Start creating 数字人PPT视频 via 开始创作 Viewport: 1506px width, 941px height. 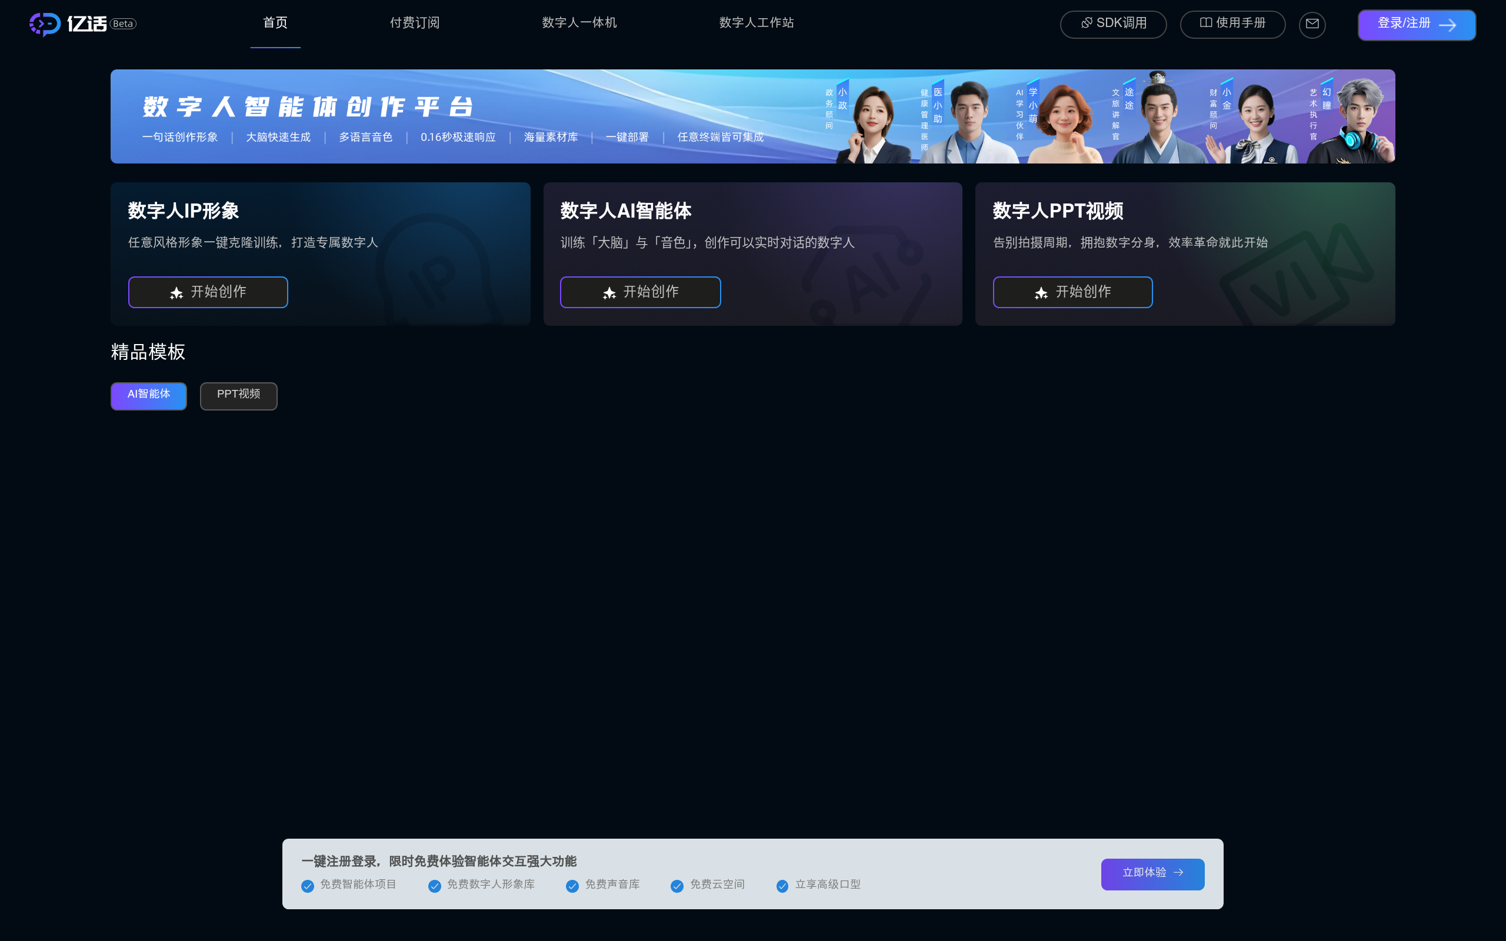tap(1072, 292)
